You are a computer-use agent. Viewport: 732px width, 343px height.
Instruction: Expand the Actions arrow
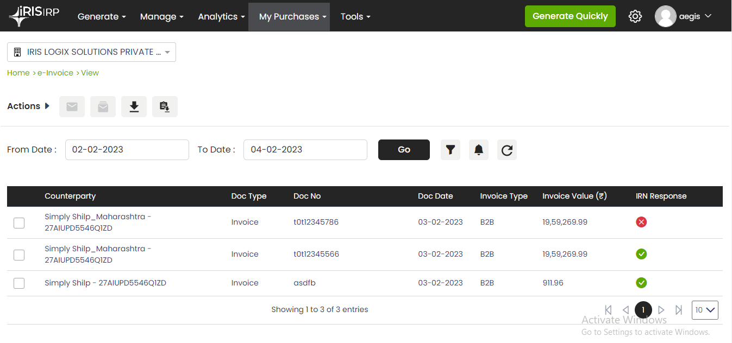pos(47,106)
